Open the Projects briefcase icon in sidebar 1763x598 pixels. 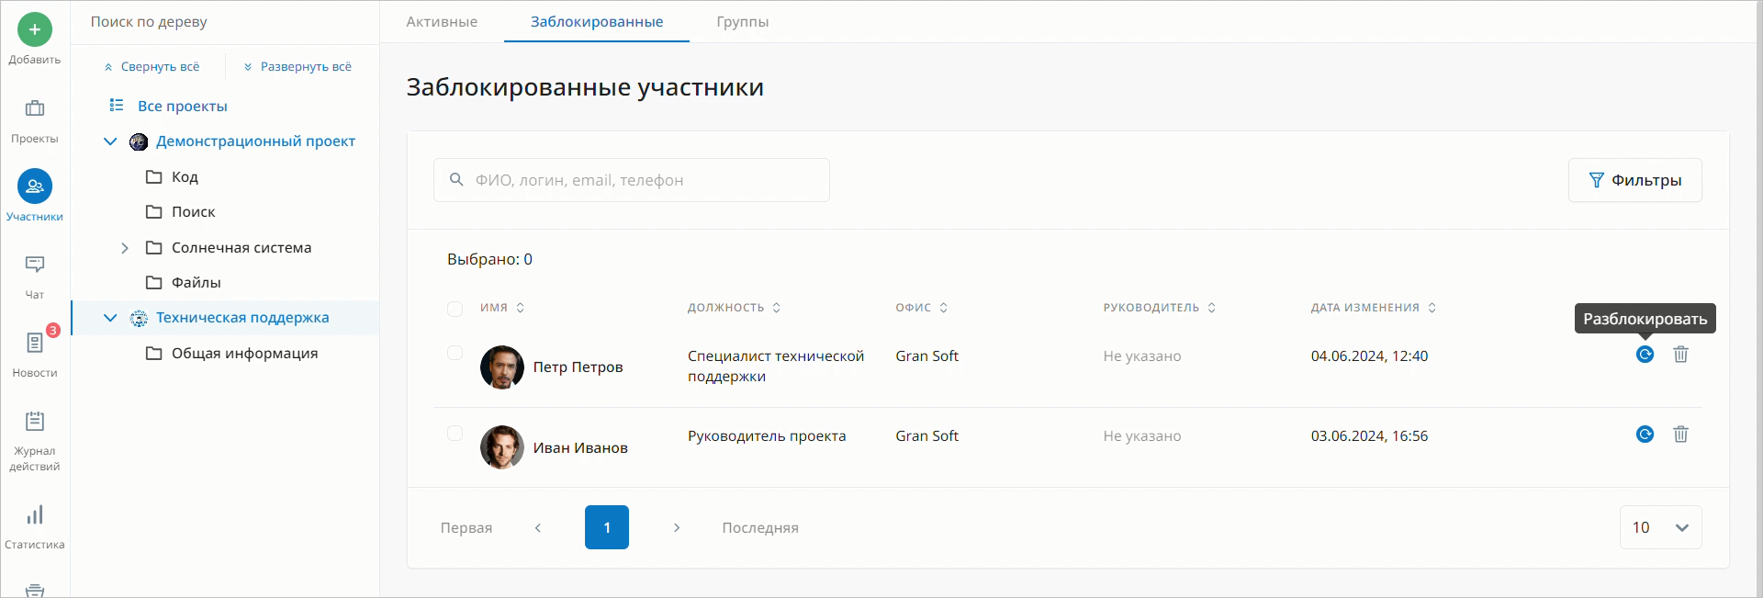coord(35,108)
